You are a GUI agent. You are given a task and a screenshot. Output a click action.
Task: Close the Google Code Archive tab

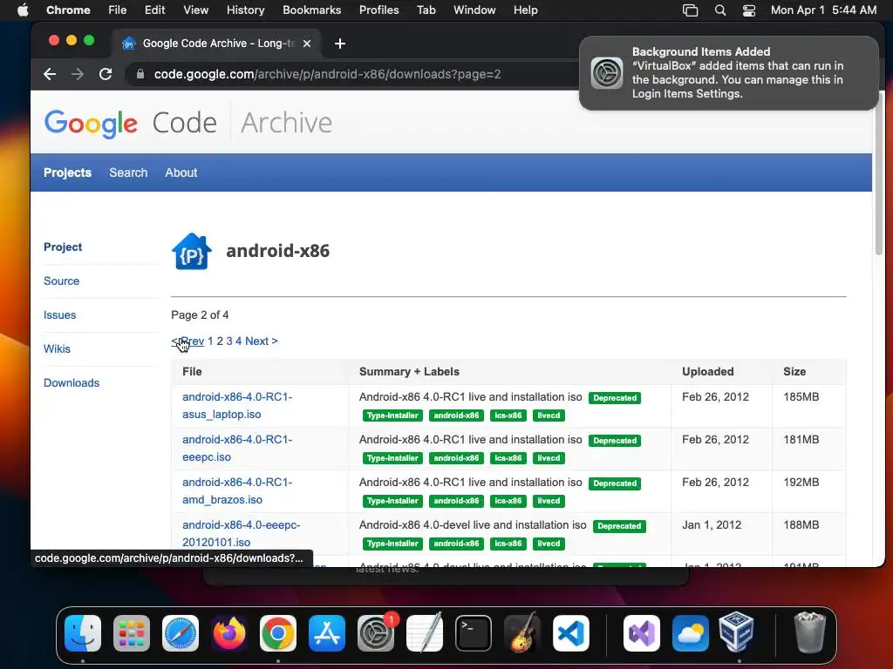(x=307, y=44)
